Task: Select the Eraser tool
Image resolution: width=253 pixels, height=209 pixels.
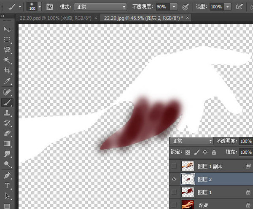Action: (x=7, y=133)
